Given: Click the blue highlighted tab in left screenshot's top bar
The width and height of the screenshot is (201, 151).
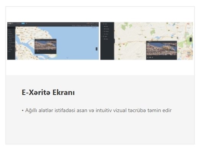Looking at the screenshot, I should click(x=23, y=23).
